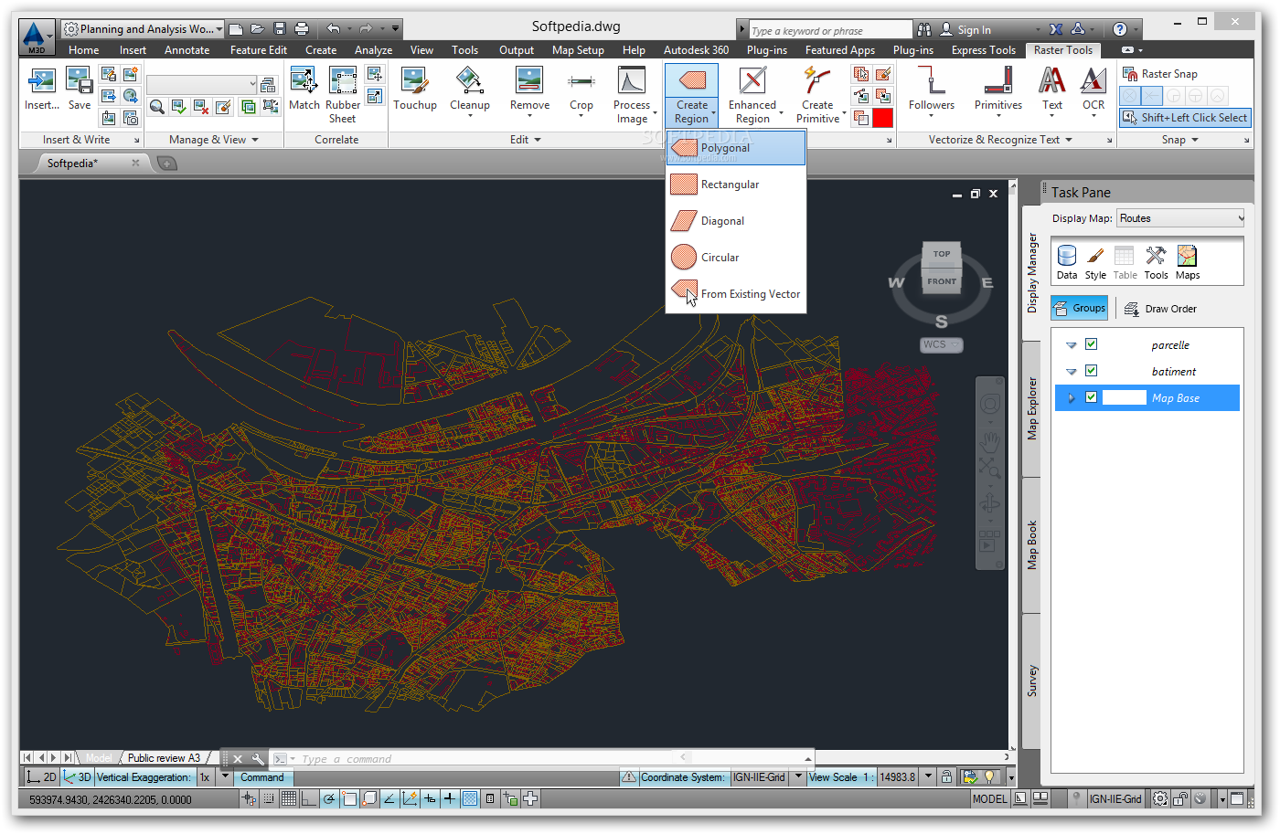Toggle Shift+Left Click Select
The height and width of the screenshot is (834, 1280).
1185,118
